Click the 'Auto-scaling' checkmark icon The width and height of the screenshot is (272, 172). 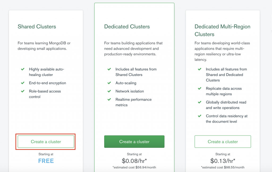(x=109, y=83)
